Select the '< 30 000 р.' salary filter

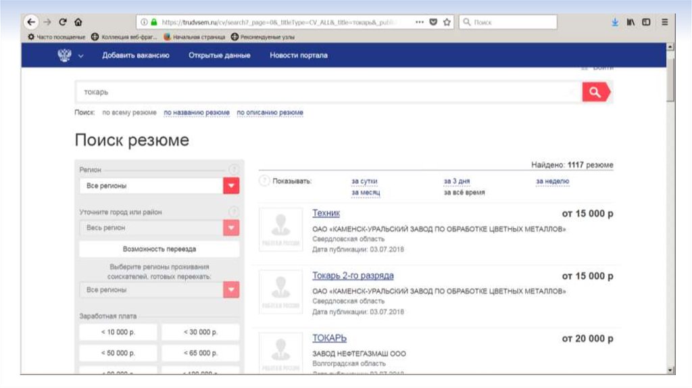201,332
